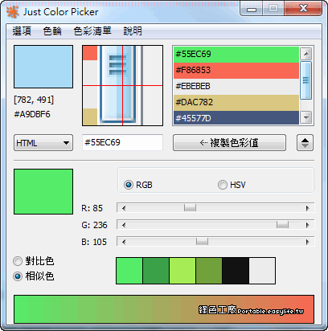Pick the first bright green similar swatch

[x=129, y=271]
